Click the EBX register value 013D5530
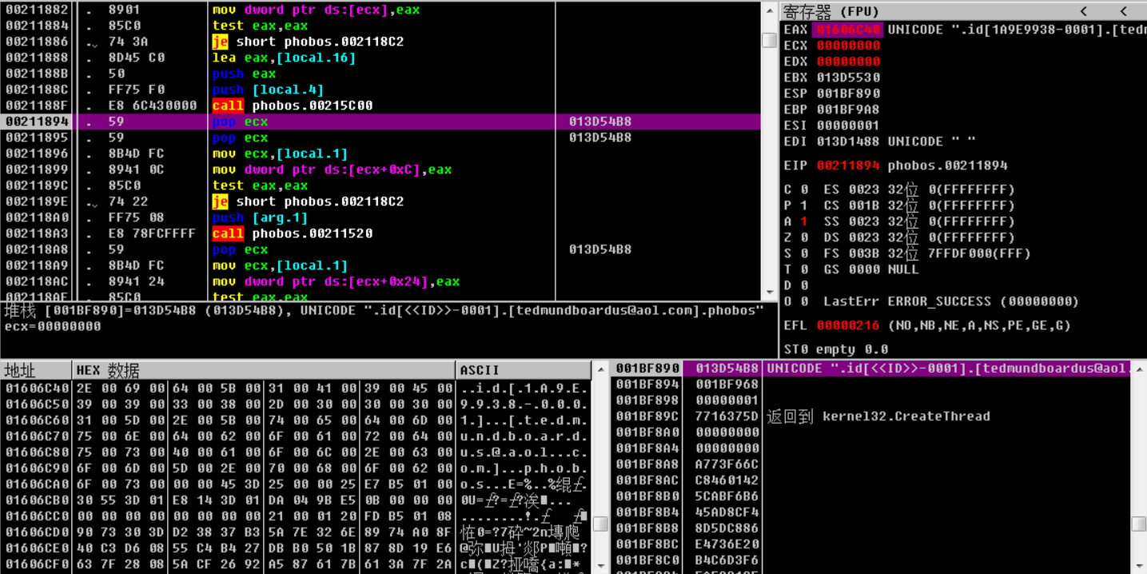Viewport: 1147px width, 574px height. tap(848, 78)
